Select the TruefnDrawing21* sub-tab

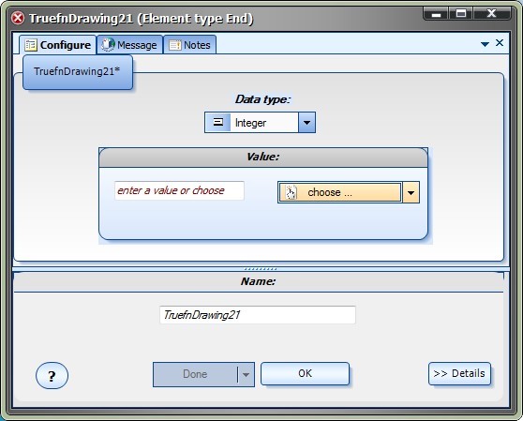pos(78,72)
